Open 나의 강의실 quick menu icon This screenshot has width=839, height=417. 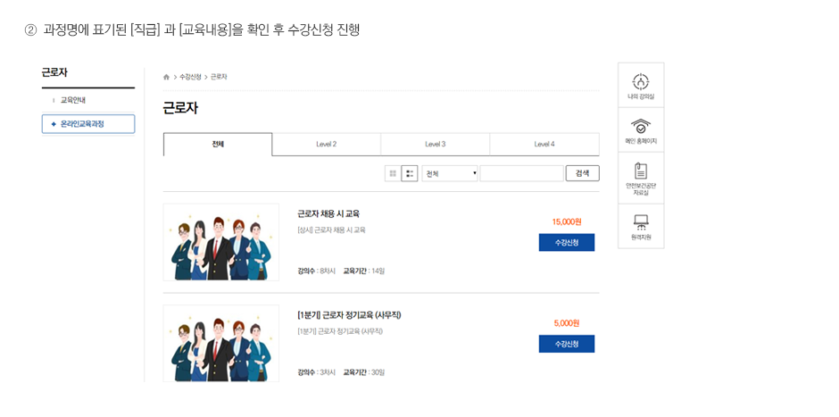[x=641, y=81]
